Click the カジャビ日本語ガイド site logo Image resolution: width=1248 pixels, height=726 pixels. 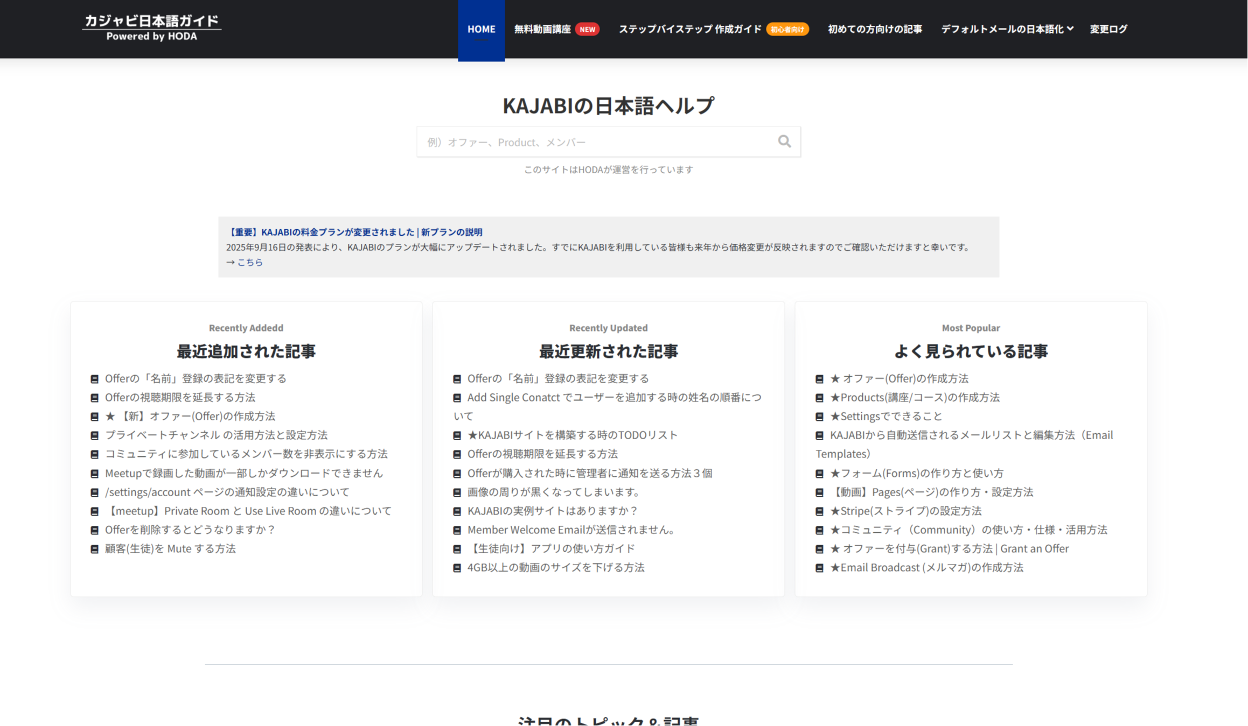151,26
